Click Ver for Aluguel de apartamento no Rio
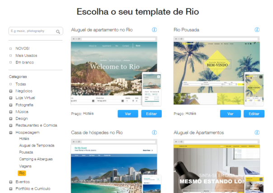 128,114
